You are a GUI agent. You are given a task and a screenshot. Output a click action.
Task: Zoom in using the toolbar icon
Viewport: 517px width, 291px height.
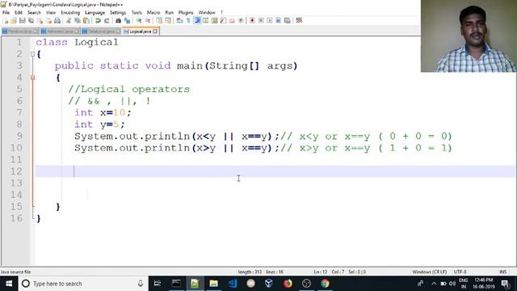point(139,20)
